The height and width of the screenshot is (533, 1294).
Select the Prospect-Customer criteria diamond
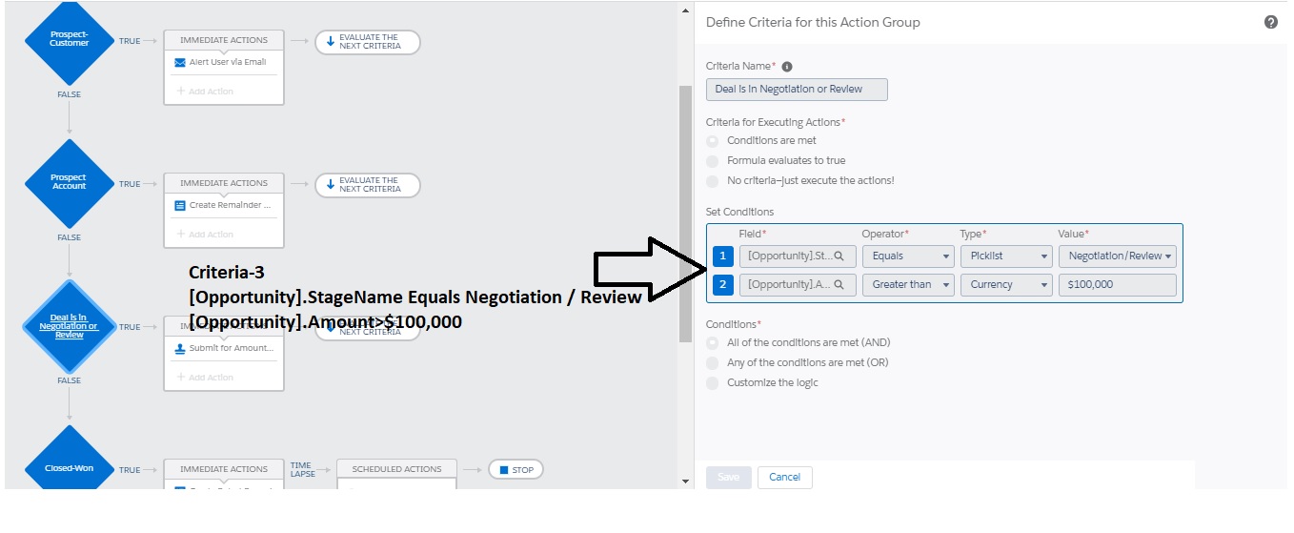coord(69,42)
